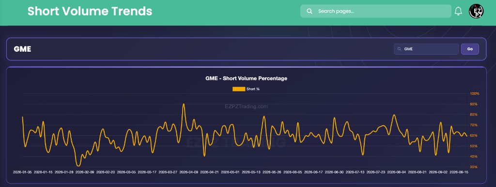This screenshot has height=187, width=496.
Task: Click the magnifier icon in the ticker field
Action: (x=399, y=49)
